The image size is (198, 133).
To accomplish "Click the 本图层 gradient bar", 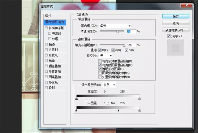I will 108,96.
